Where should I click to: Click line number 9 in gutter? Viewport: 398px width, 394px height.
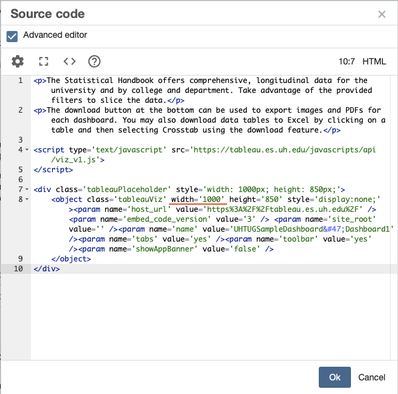point(20,259)
